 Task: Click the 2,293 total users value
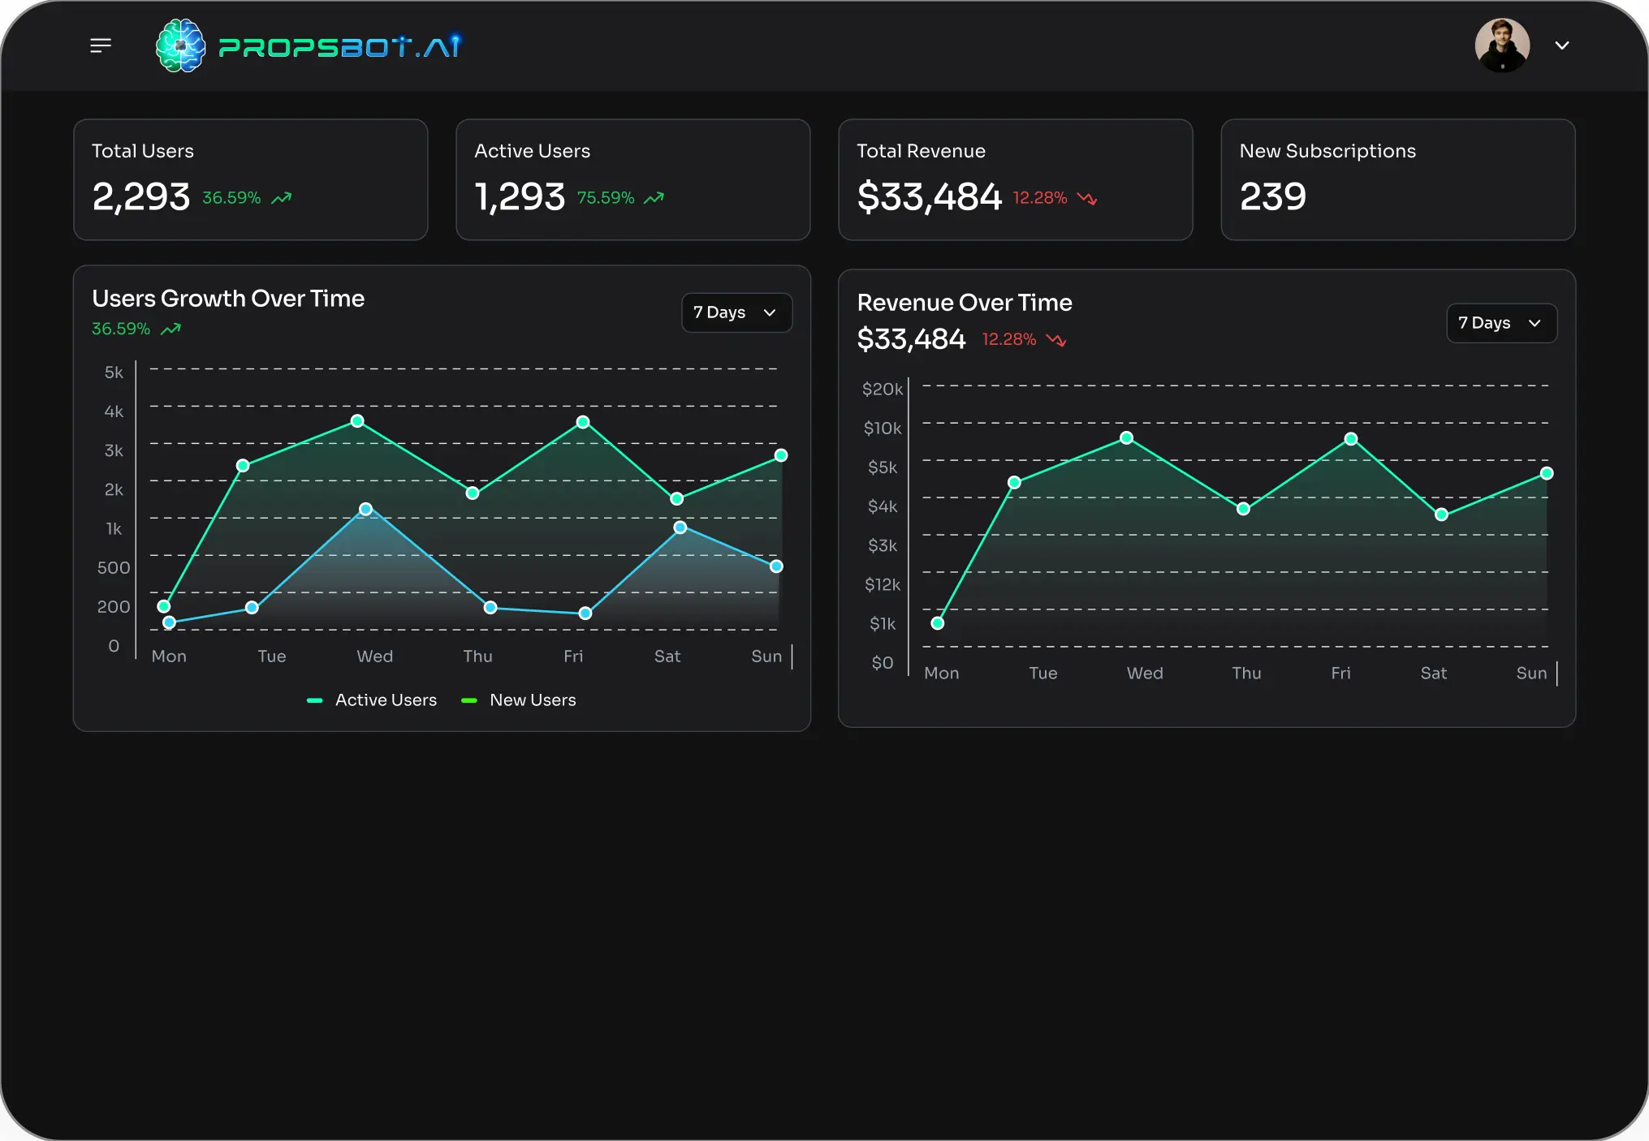pyautogui.click(x=141, y=196)
